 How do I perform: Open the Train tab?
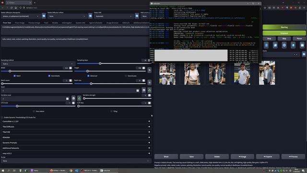[46, 23]
